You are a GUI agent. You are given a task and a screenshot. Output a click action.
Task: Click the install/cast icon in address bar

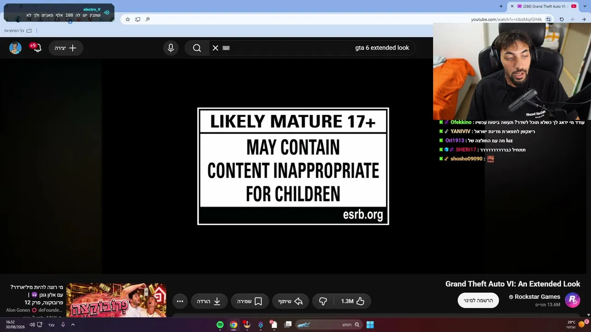click(x=138, y=19)
